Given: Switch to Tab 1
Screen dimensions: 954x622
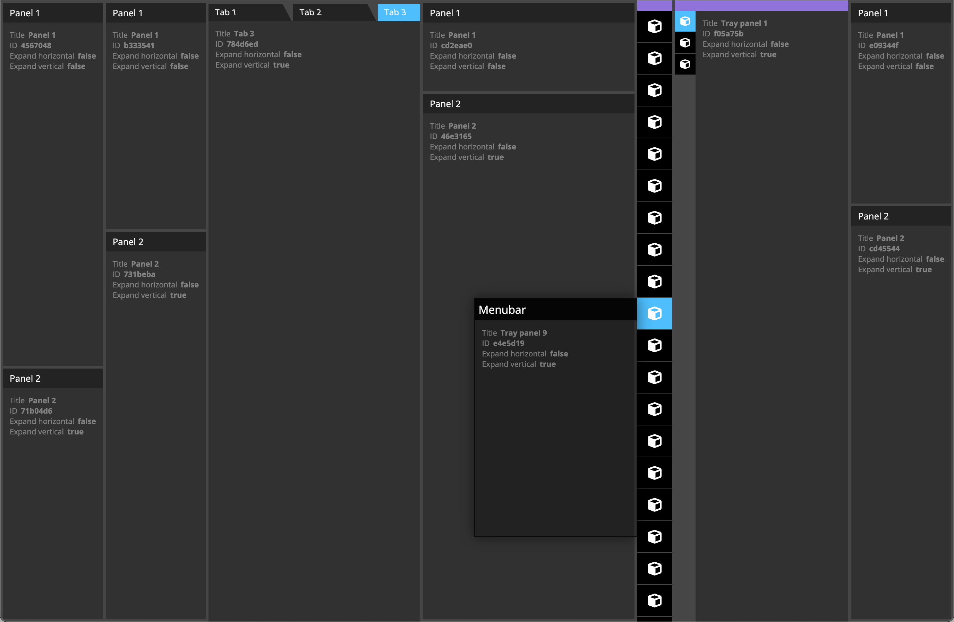Looking at the screenshot, I should coord(247,11).
